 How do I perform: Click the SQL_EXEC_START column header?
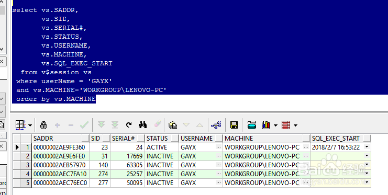click(340, 139)
